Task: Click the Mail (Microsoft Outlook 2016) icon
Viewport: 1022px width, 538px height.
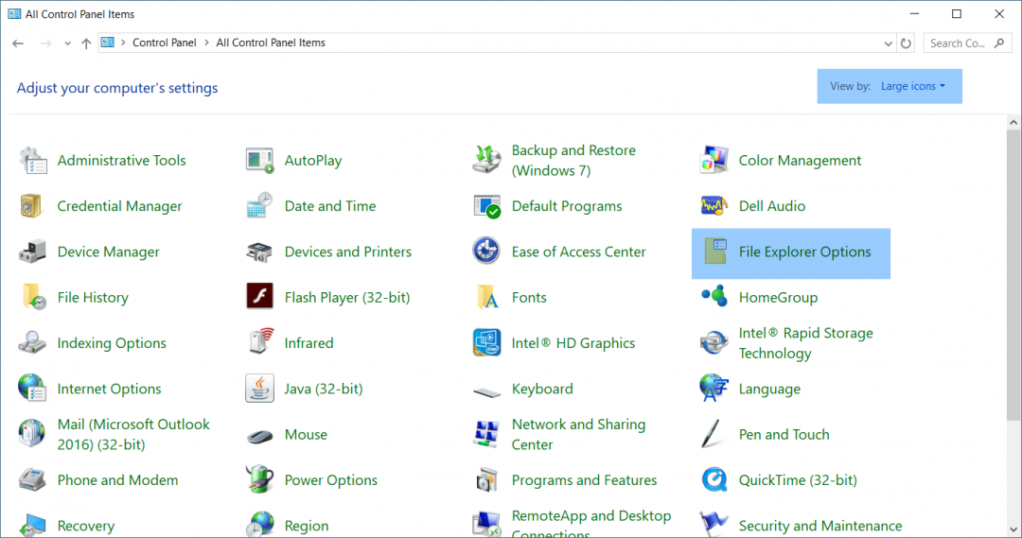Action: tap(31, 434)
